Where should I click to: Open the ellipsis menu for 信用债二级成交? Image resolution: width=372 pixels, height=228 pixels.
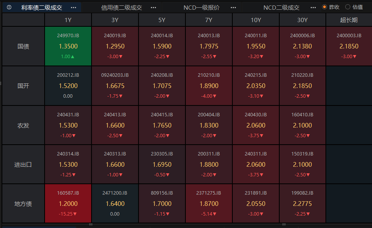(x=153, y=7)
